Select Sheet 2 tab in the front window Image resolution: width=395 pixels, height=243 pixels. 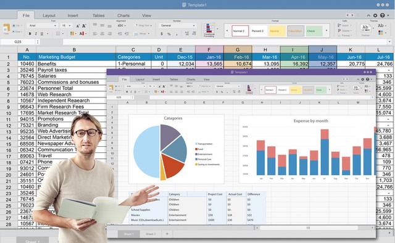[151, 234]
